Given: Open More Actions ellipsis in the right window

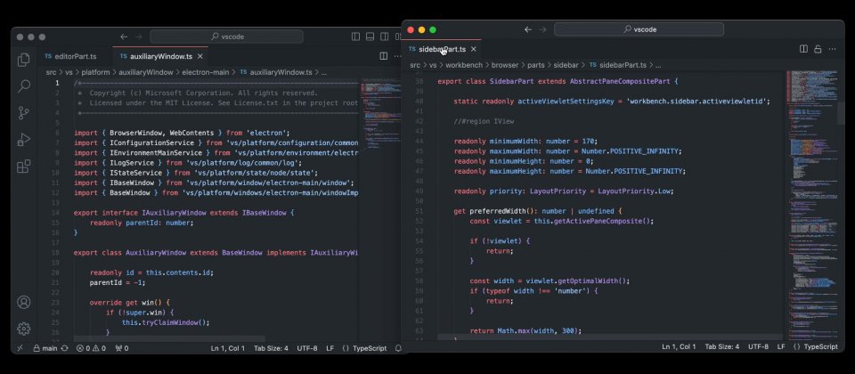Looking at the screenshot, I should [x=832, y=49].
